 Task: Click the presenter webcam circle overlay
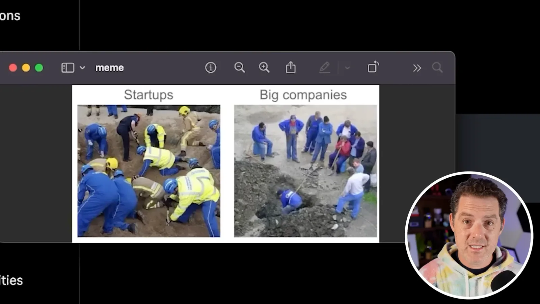click(x=469, y=235)
